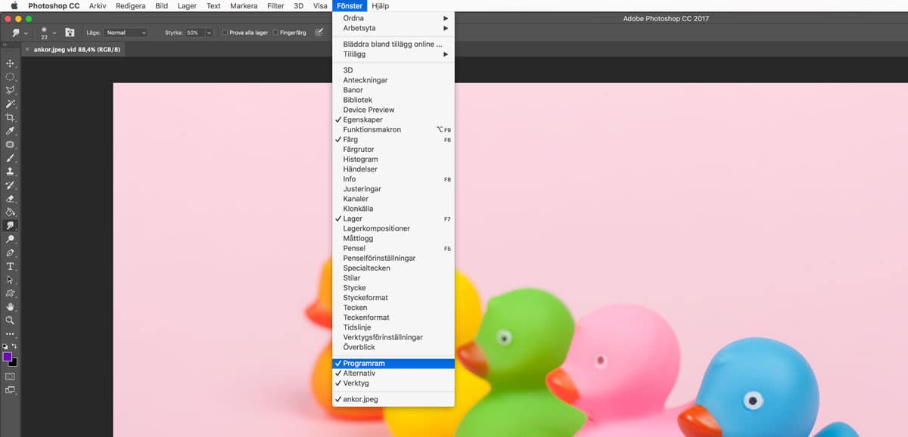Image resolution: width=908 pixels, height=437 pixels.
Task: Toggle pressure-for-size icon in options bar
Action: click(x=319, y=33)
